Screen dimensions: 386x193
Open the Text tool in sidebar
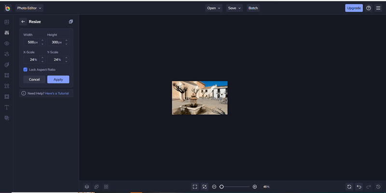[x=7, y=107]
